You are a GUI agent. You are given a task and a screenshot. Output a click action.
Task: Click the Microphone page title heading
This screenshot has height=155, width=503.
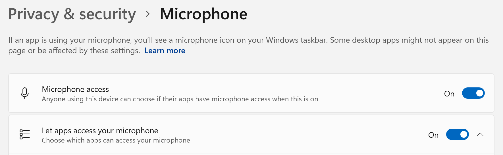pos(203,14)
